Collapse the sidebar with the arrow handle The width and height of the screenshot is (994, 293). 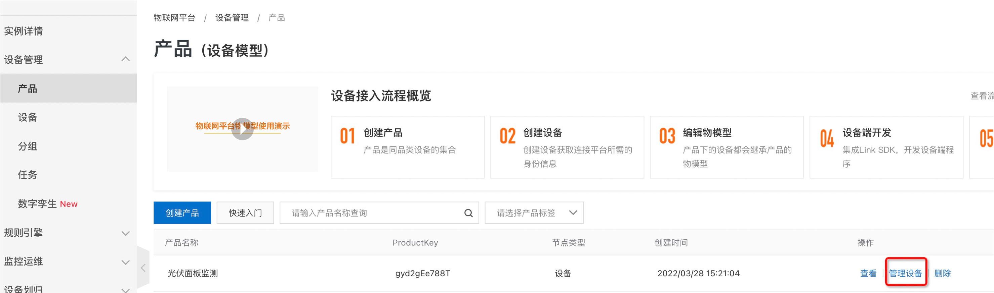pos(143,268)
